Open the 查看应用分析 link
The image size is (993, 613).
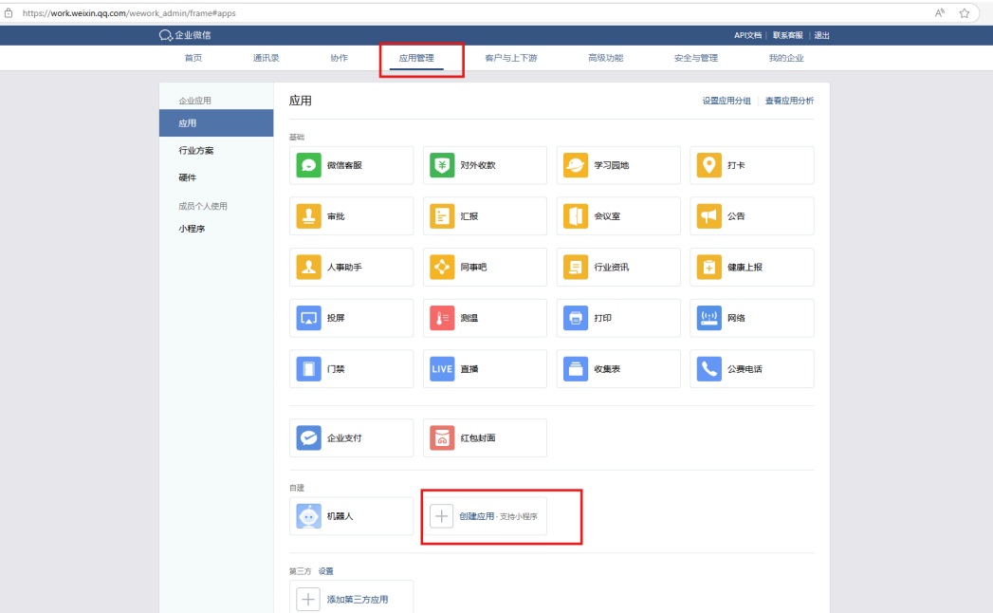pyautogui.click(x=789, y=101)
